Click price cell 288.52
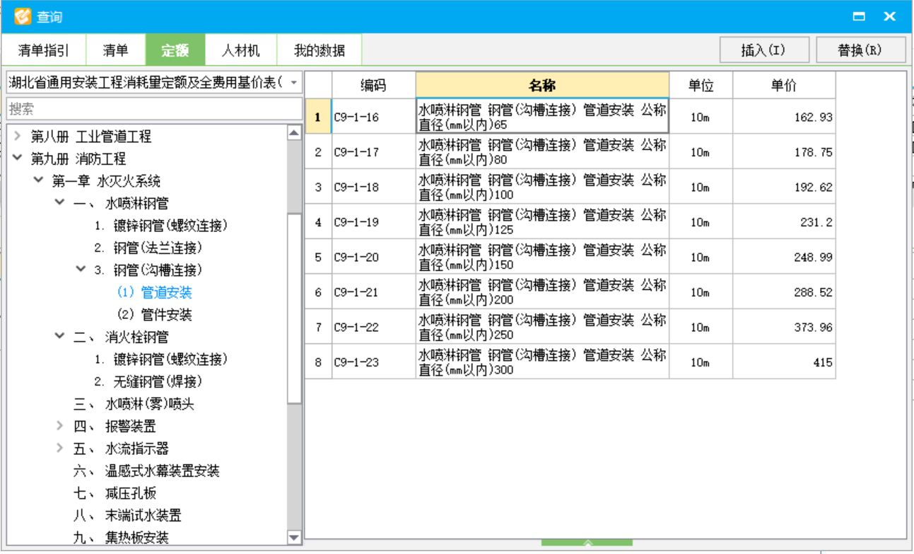 [784, 292]
